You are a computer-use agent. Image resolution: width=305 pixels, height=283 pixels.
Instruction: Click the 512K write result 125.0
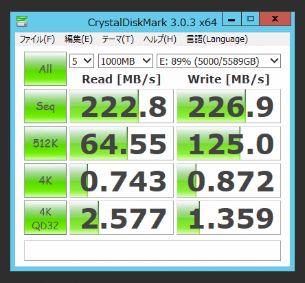[229, 143]
